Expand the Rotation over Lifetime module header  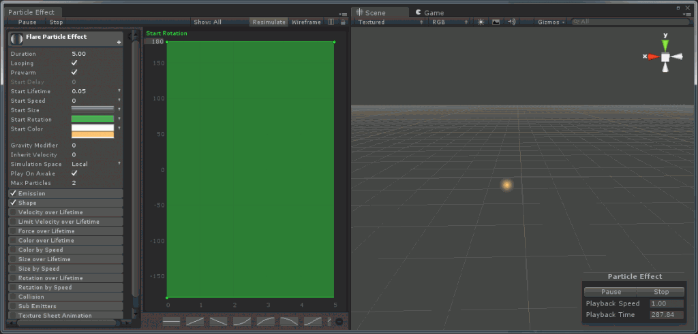tap(65, 278)
